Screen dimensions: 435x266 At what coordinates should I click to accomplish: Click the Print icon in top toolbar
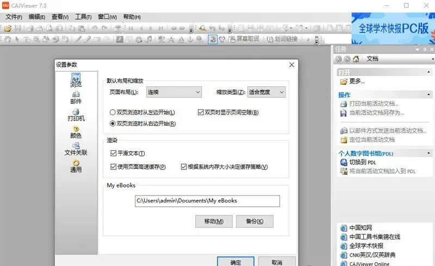[x=30, y=28]
